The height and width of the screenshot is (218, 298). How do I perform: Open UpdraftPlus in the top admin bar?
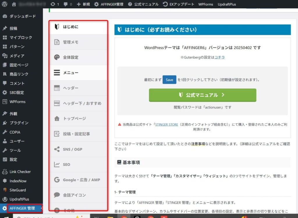click(x=227, y=4)
